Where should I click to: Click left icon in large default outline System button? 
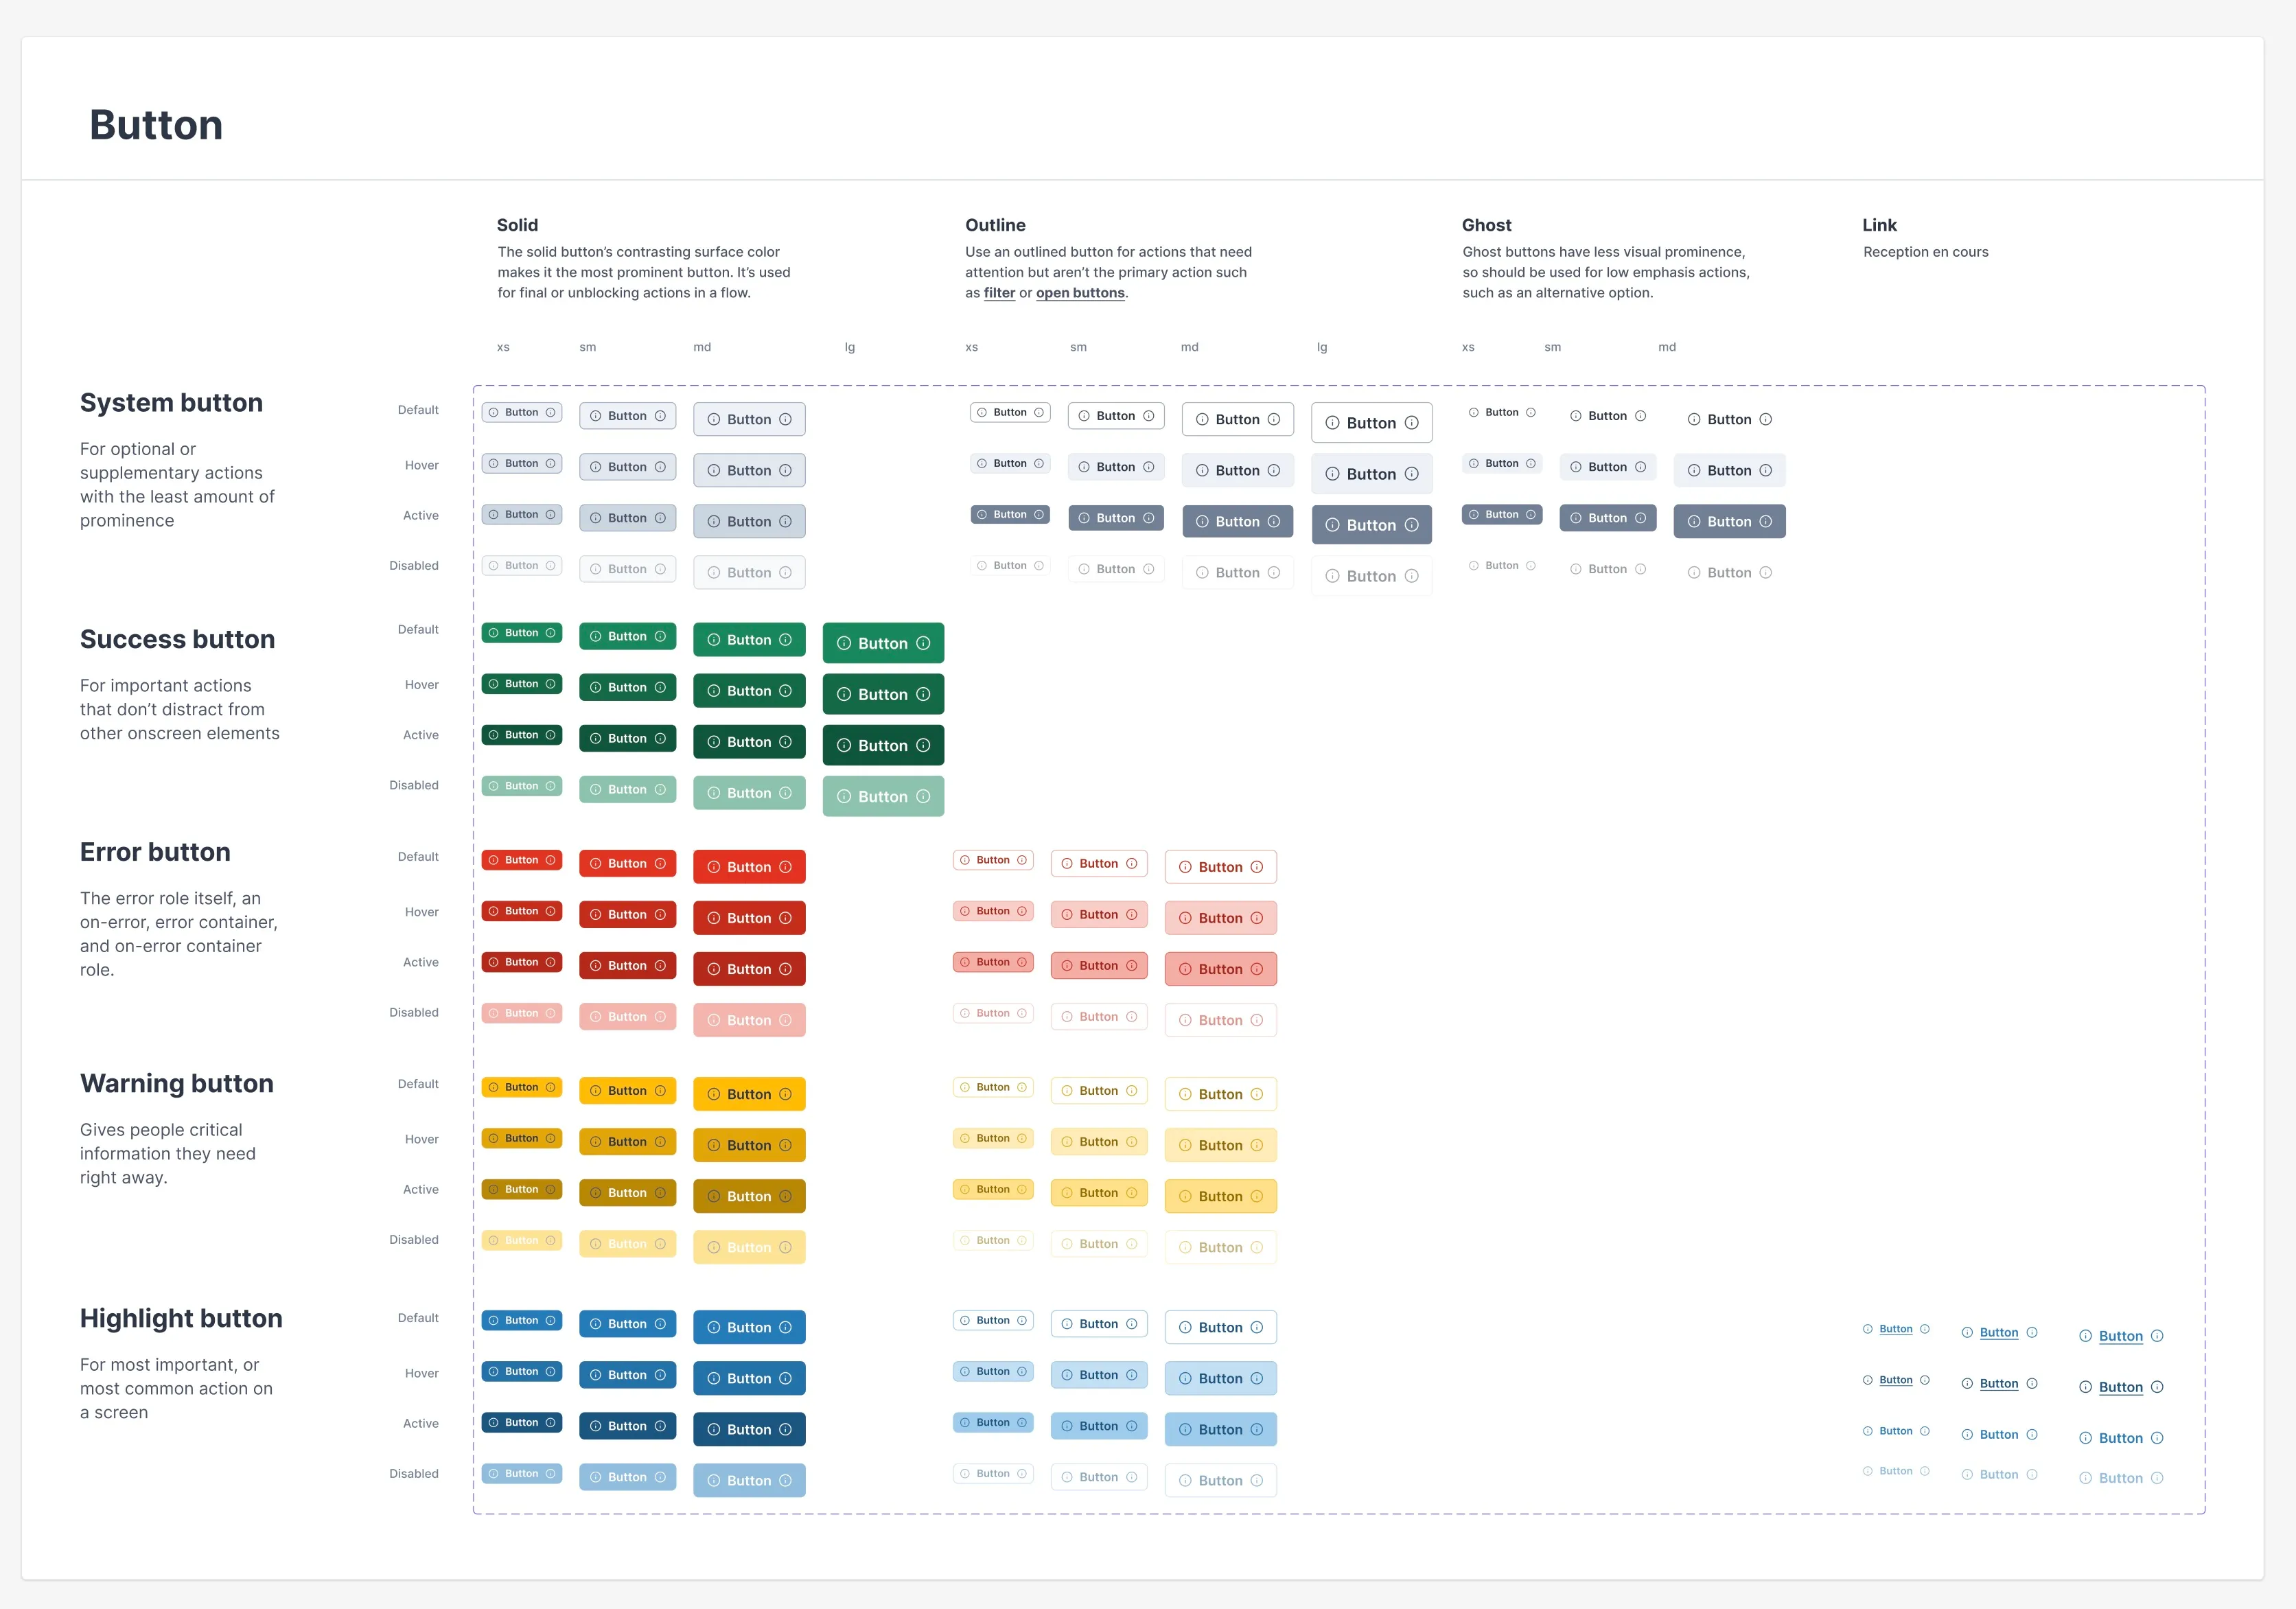1332,423
